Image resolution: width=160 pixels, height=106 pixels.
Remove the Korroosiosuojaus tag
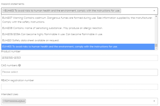click(4, 101)
